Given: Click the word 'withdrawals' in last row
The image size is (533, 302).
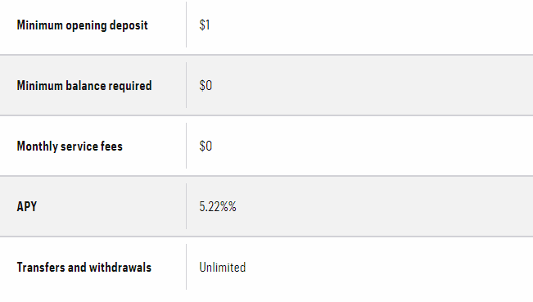Looking at the screenshot, I should pos(120,268).
